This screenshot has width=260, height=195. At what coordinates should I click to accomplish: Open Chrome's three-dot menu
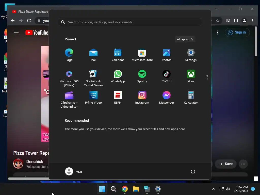(252, 21)
